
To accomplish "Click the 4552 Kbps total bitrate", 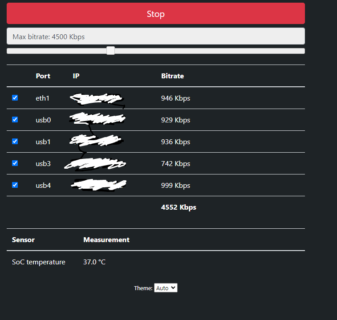I will pos(179,207).
